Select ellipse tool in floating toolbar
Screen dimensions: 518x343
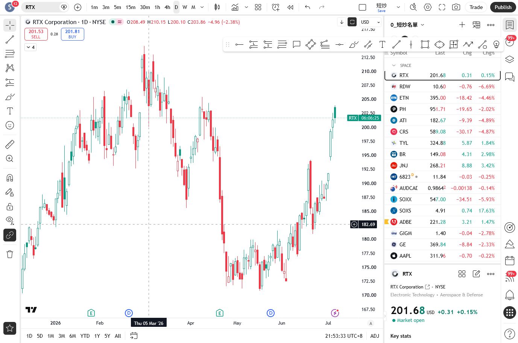pos(439,44)
